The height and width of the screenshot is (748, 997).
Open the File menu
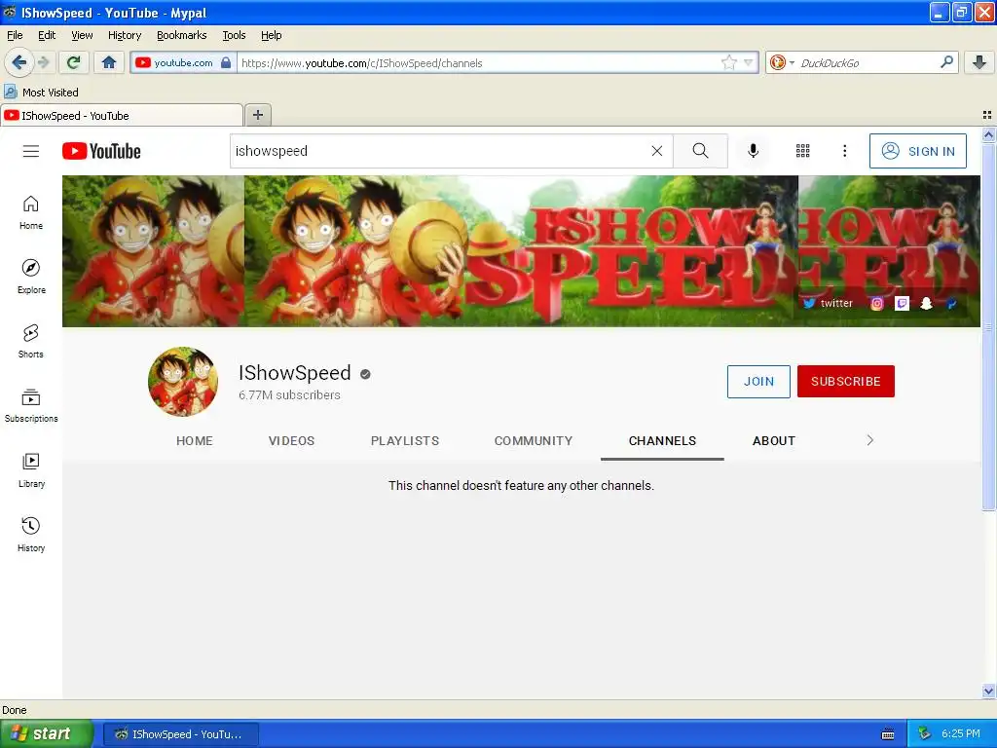click(x=15, y=35)
